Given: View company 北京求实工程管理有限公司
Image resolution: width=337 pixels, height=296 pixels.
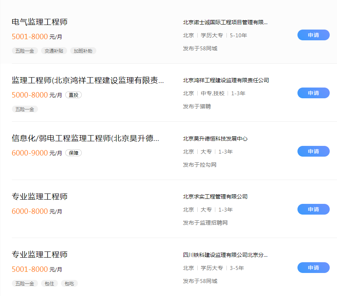Looking at the screenshot, I should (x=215, y=197).
